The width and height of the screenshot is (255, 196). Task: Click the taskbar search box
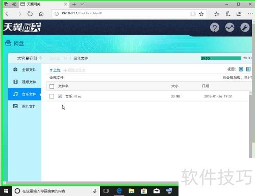click(56, 191)
